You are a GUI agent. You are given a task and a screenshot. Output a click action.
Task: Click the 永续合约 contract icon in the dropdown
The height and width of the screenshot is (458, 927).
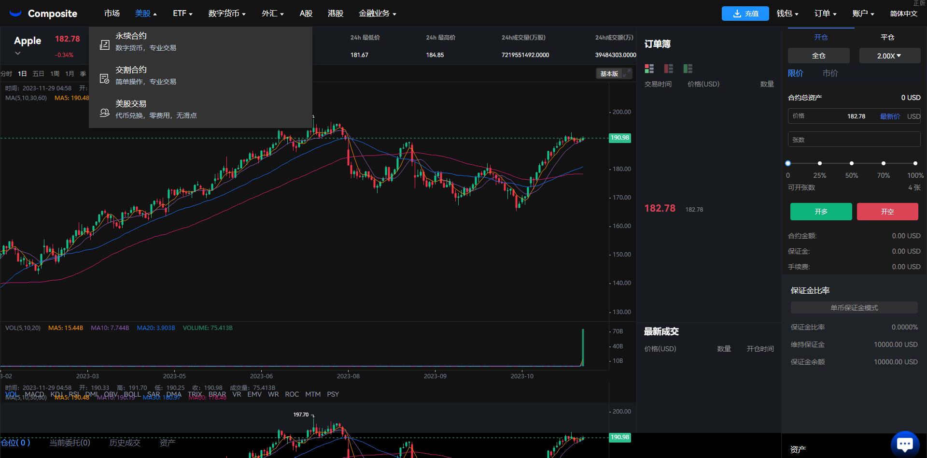point(104,44)
